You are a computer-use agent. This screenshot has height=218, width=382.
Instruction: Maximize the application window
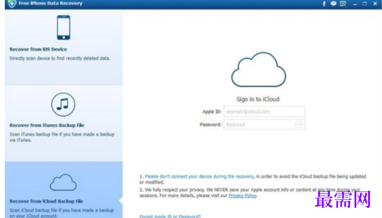(x=365, y=4)
